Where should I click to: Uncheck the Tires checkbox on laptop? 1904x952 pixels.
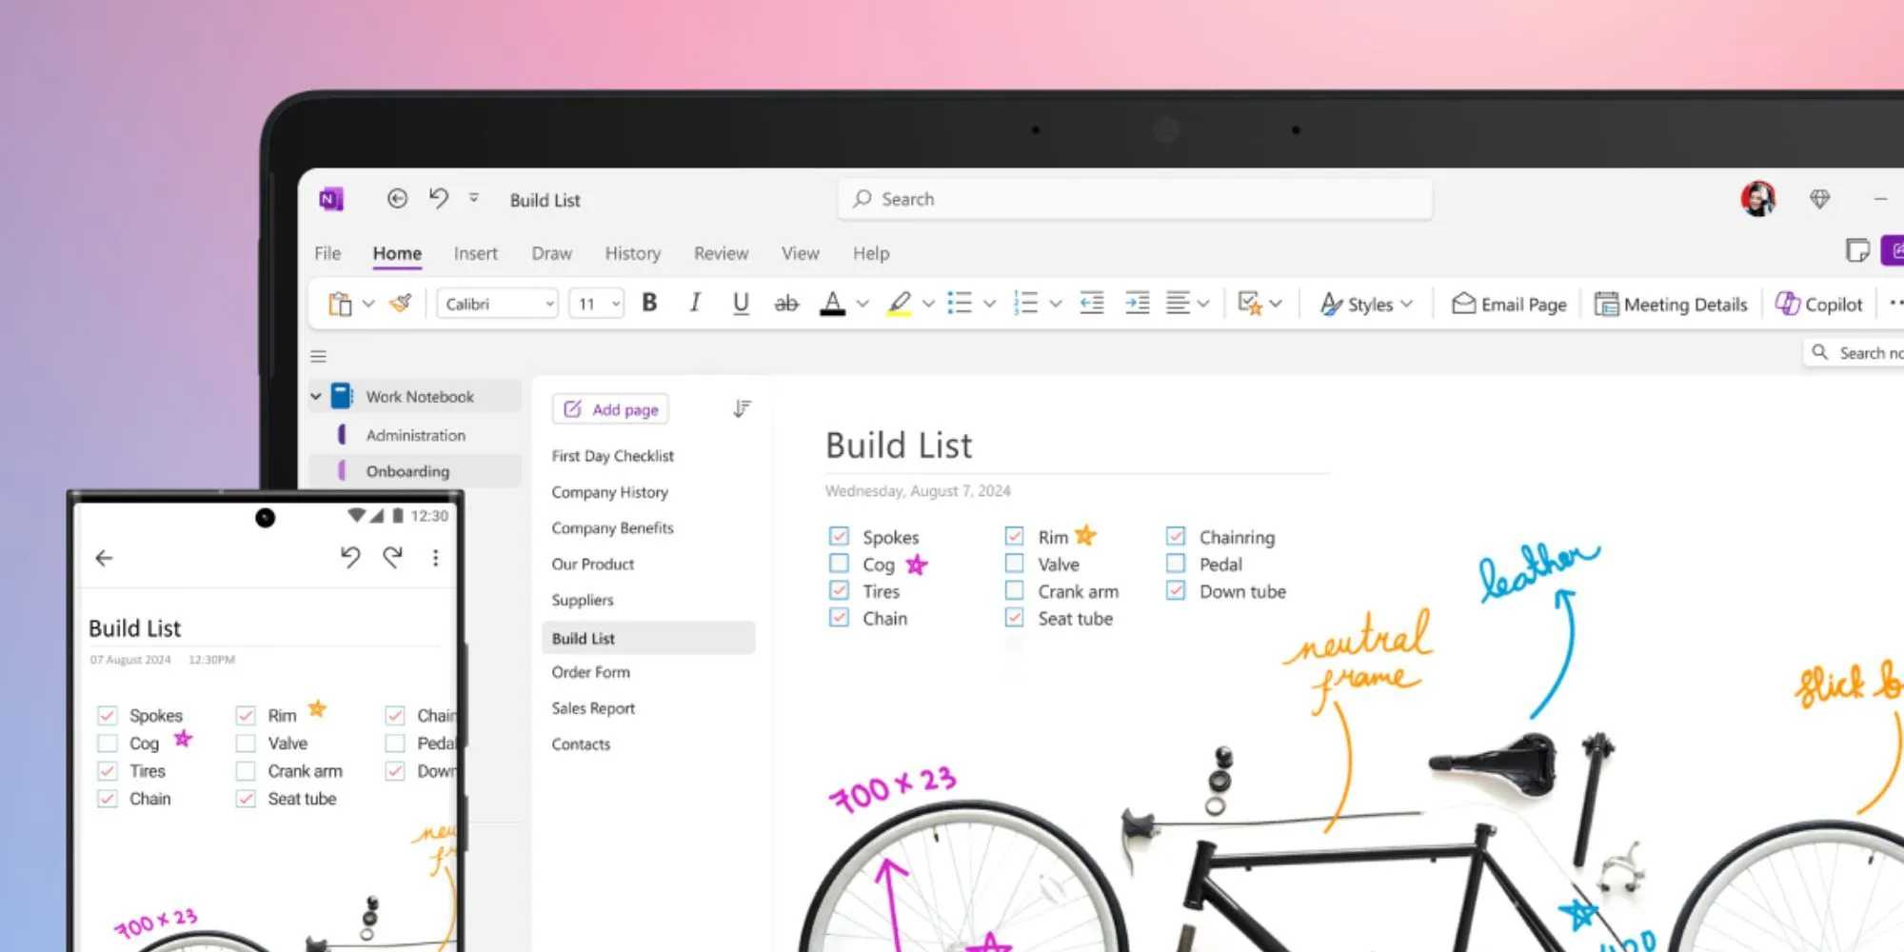(839, 590)
